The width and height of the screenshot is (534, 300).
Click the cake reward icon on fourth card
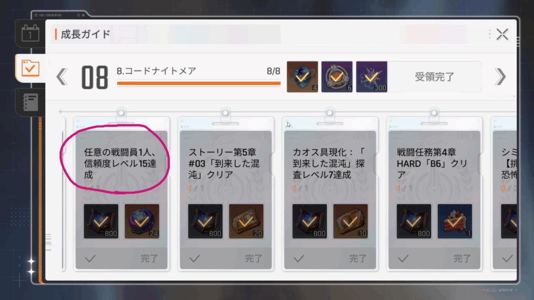[x=455, y=221]
